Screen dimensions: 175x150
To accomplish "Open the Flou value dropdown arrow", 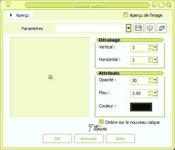I will coord(155,93).
